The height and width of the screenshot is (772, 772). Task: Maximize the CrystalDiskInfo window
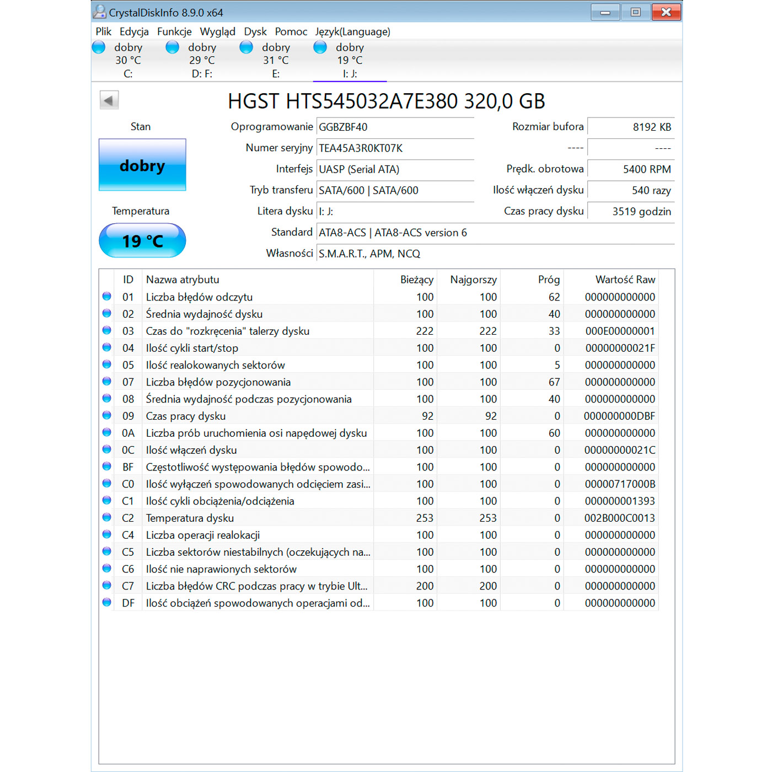635,12
